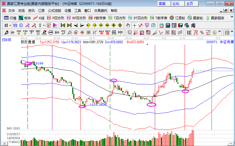Open the 设置 menu
This screenshot has height=146, width=235.
pyautogui.click(x=68, y=11)
